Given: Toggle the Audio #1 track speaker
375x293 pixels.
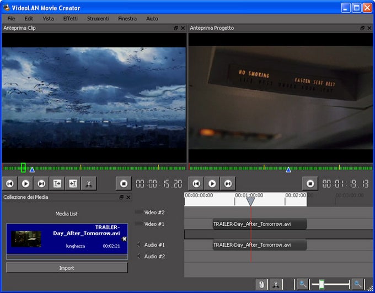Looking at the screenshot, I should point(138,245).
